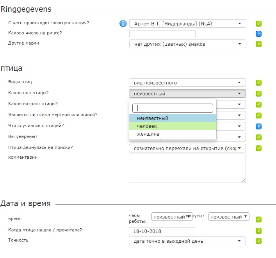
Task: Click green check icon beside 'Каков пол птицы?'
Action: (258, 93)
